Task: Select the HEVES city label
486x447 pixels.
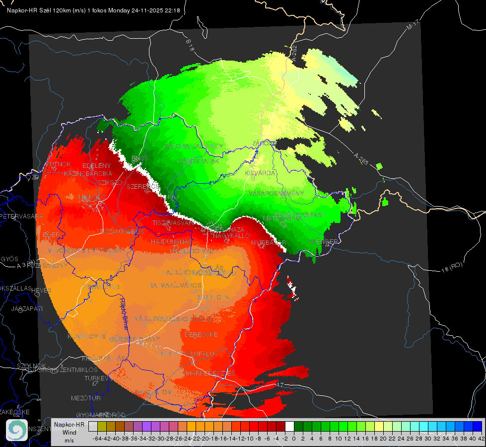Action: [x=42, y=291]
